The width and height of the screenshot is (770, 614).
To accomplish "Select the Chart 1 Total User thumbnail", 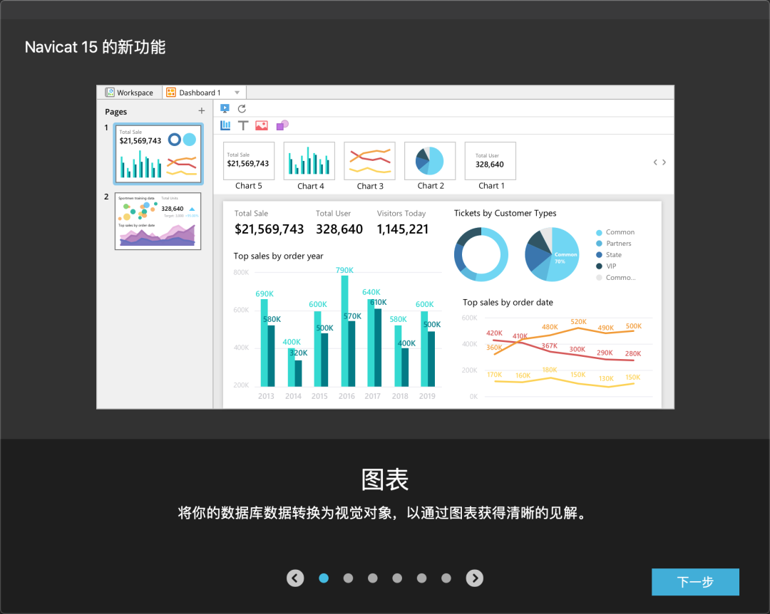I will pos(491,161).
